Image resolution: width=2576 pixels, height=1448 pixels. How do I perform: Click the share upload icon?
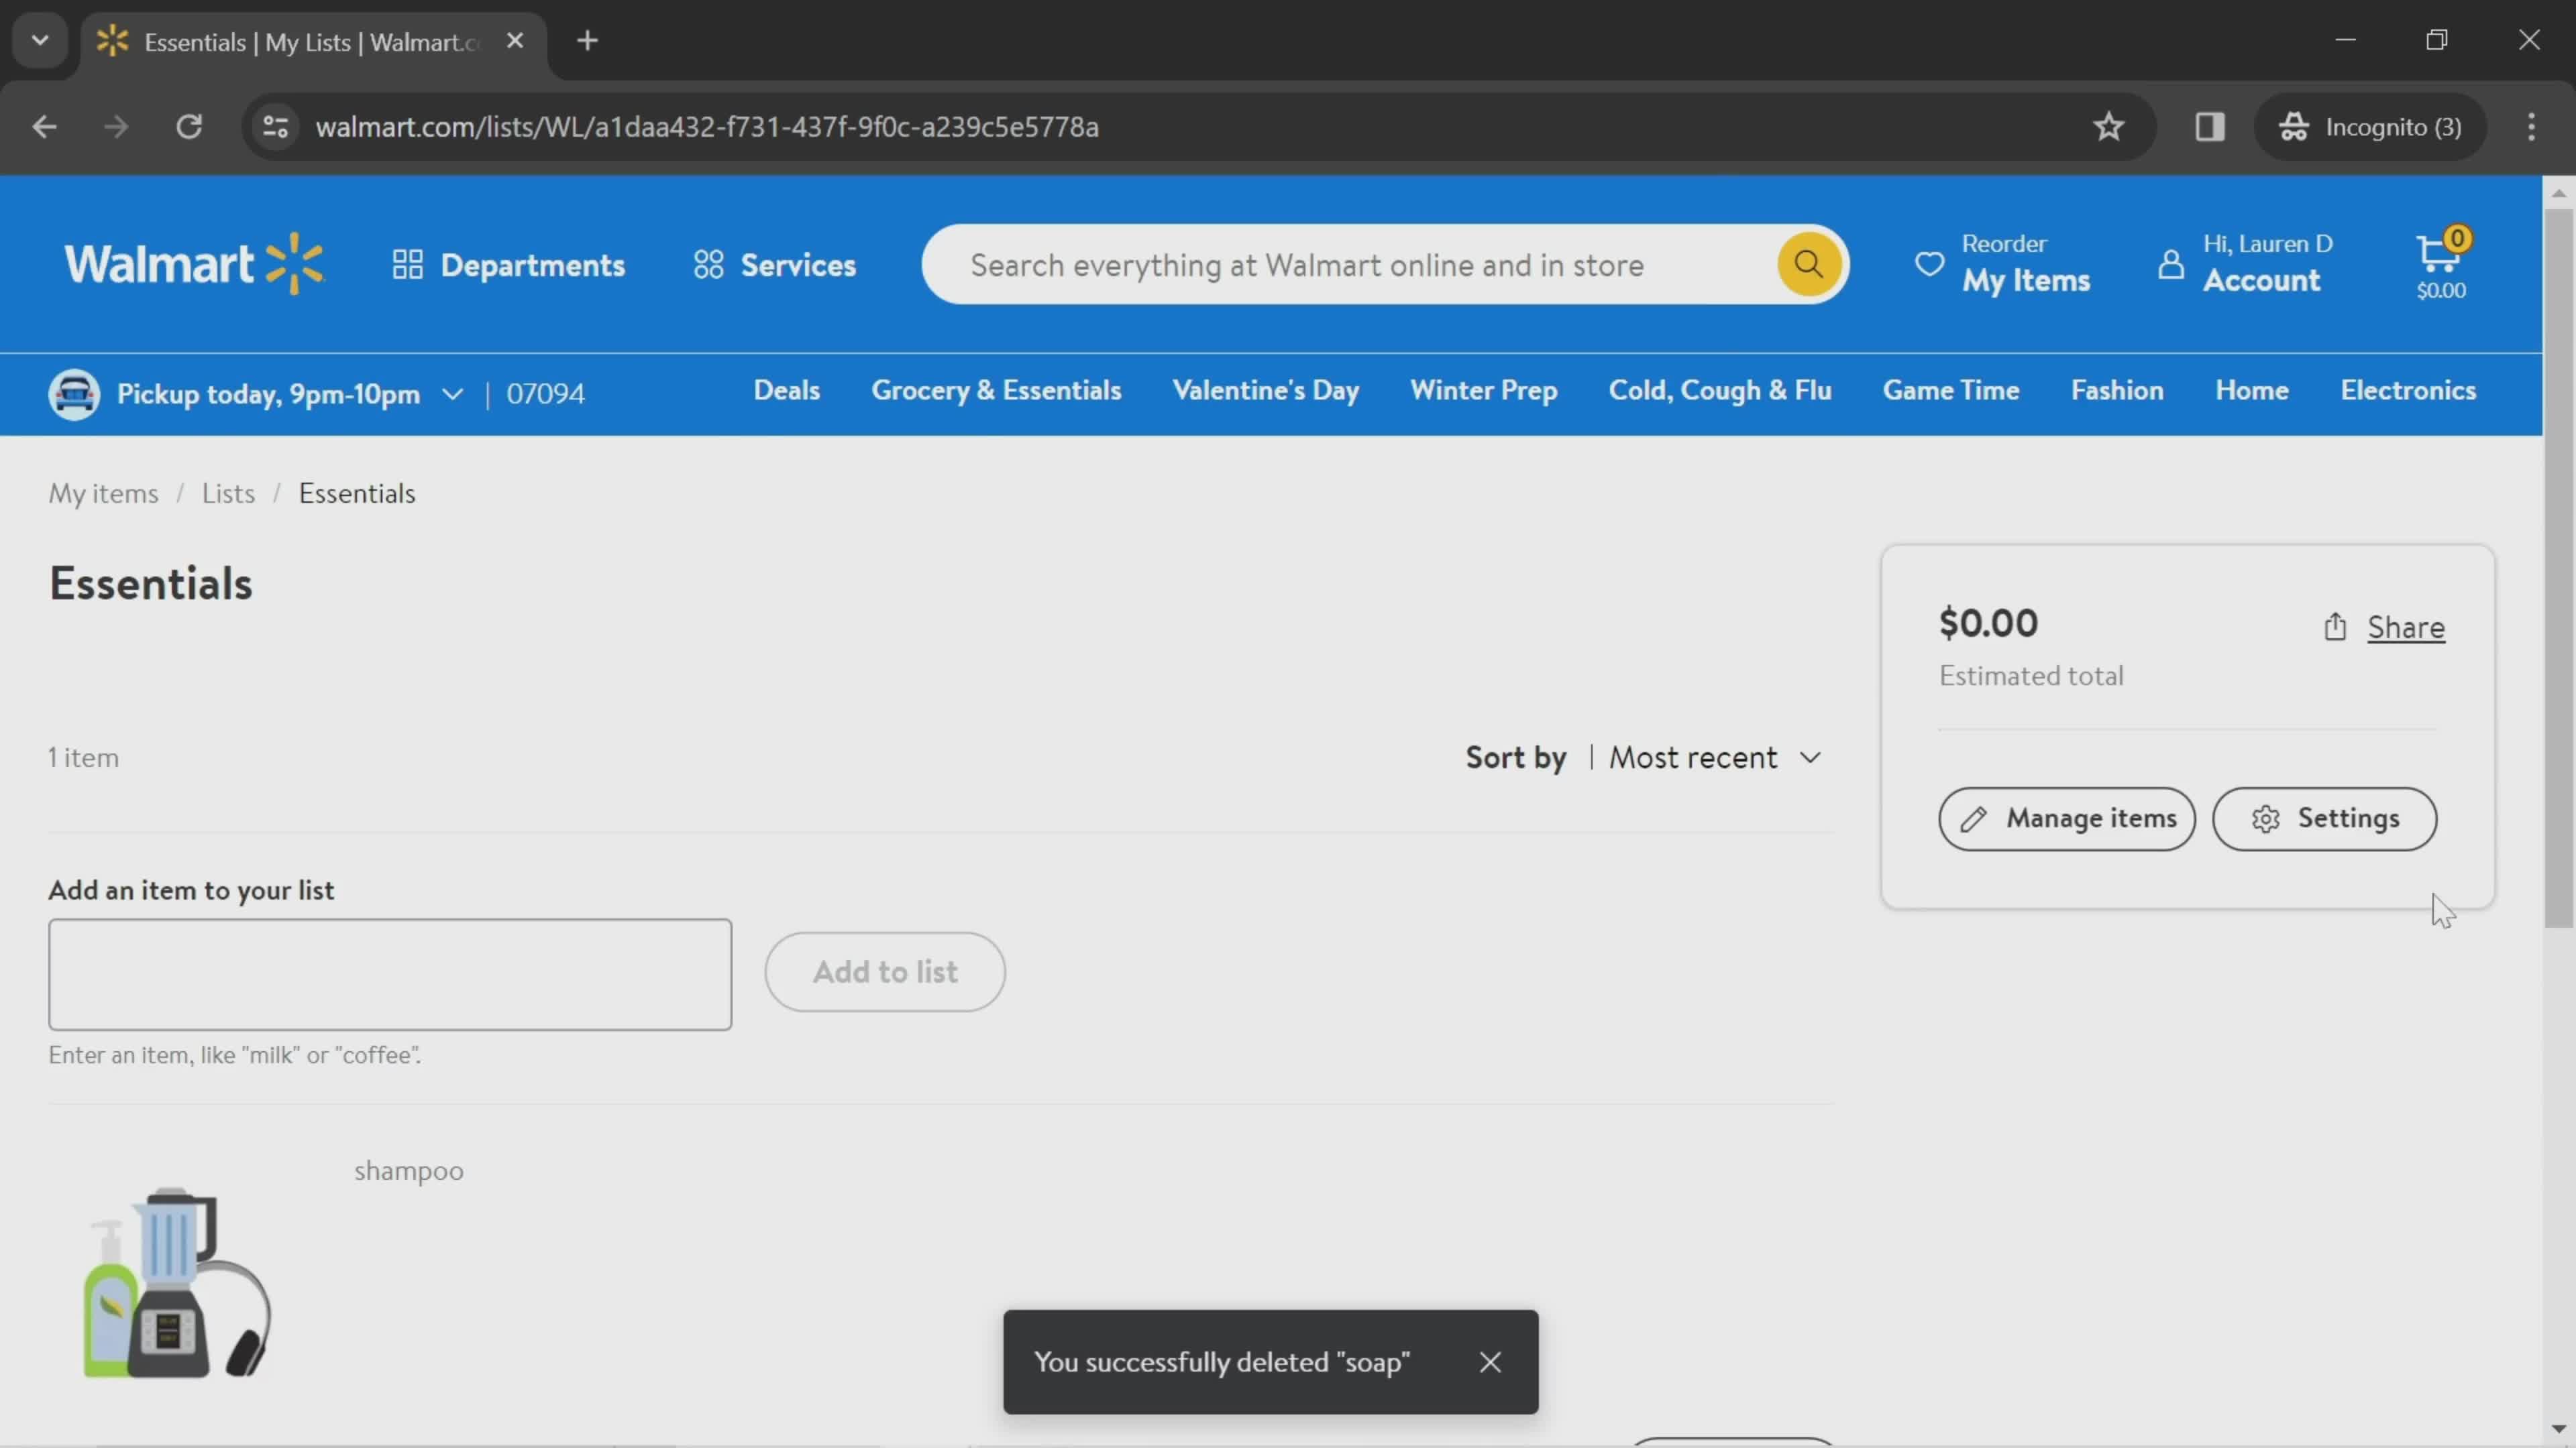pos(2335,627)
